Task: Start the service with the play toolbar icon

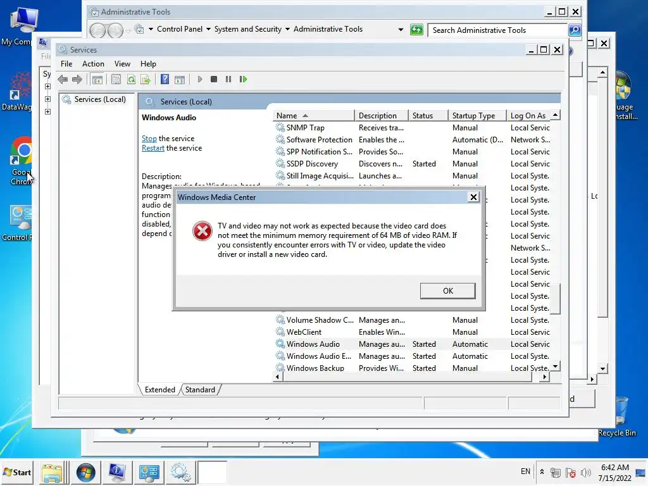Action: [x=200, y=79]
